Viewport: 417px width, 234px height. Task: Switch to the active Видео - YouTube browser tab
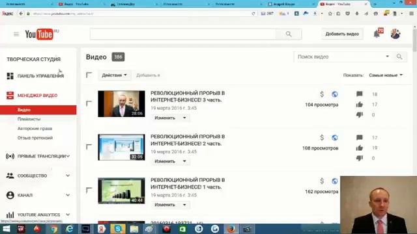(344, 4)
